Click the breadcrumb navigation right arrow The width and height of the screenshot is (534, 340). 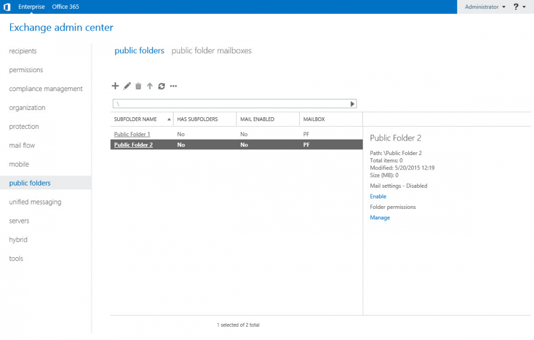[x=352, y=103]
